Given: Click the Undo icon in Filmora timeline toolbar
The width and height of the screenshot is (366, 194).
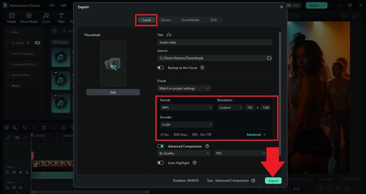Looking at the screenshot, I should 25,128.
